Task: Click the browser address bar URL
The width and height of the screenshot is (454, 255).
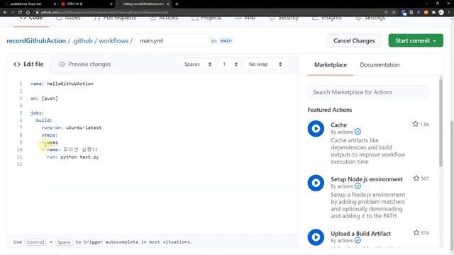Action: 104,13
